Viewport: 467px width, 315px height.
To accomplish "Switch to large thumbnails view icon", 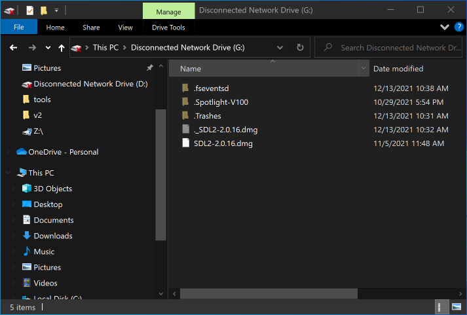I will (x=457, y=306).
